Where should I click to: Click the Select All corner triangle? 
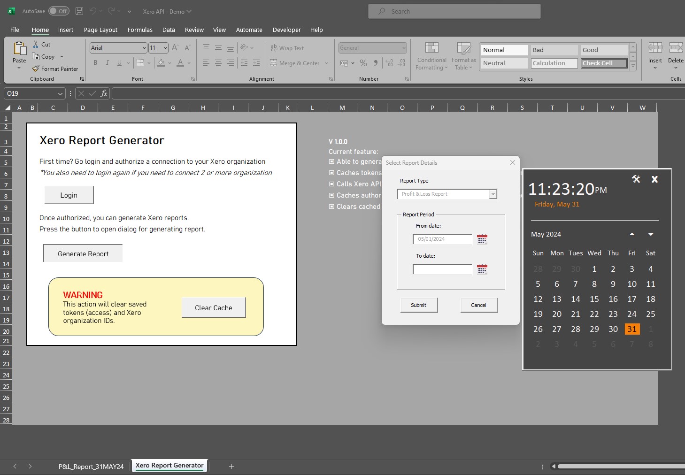point(8,107)
